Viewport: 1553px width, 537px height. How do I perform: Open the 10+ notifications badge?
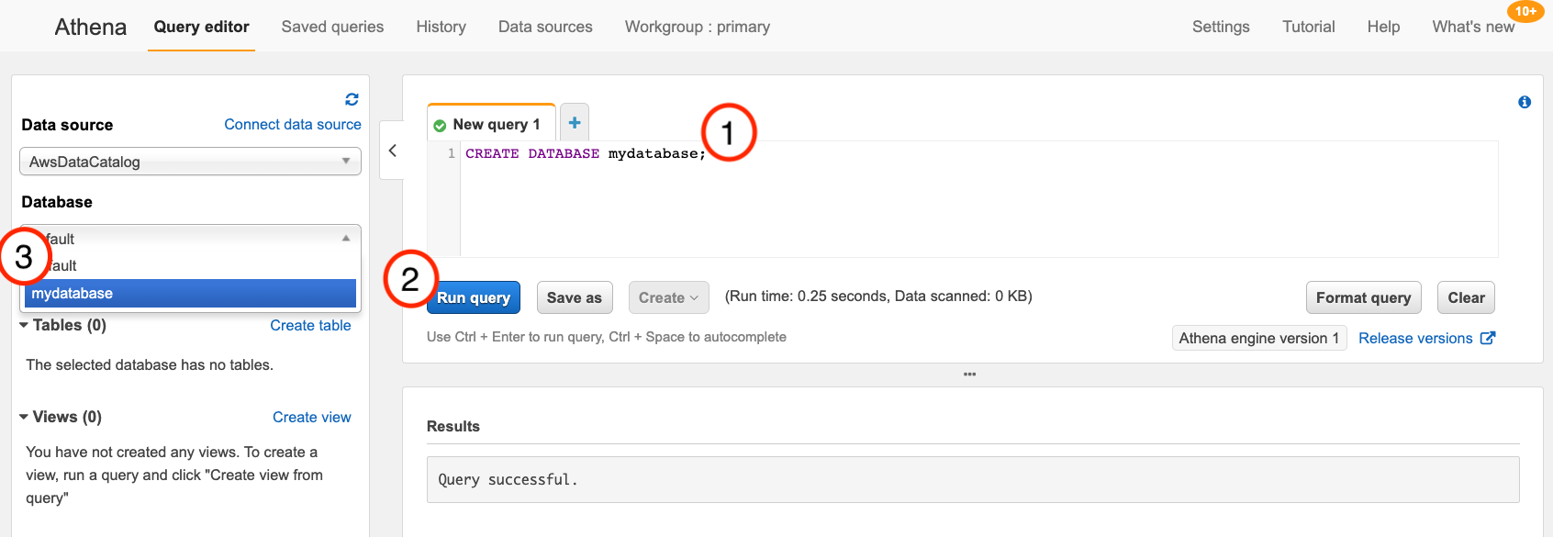1525,11
